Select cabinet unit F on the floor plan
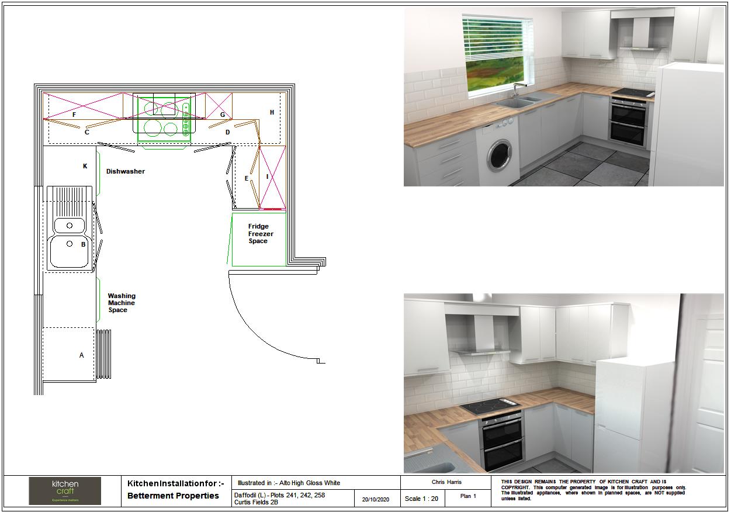The image size is (731, 512). (x=74, y=114)
